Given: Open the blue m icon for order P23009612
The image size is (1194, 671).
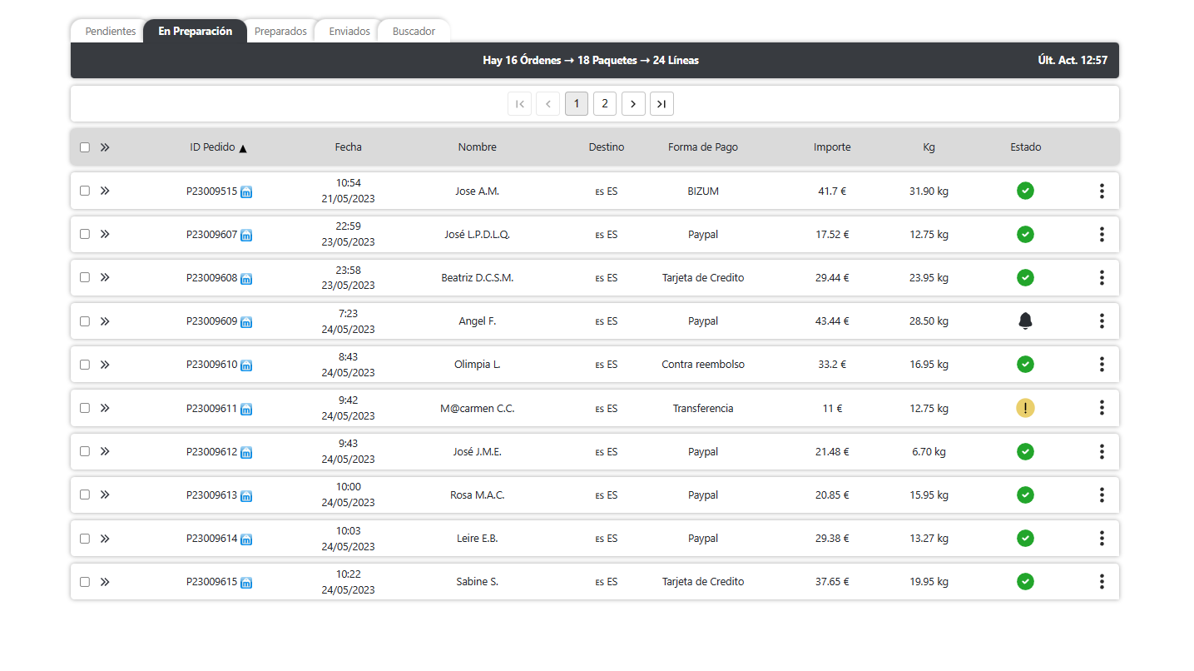Looking at the screenshot, I should [246, 453].
